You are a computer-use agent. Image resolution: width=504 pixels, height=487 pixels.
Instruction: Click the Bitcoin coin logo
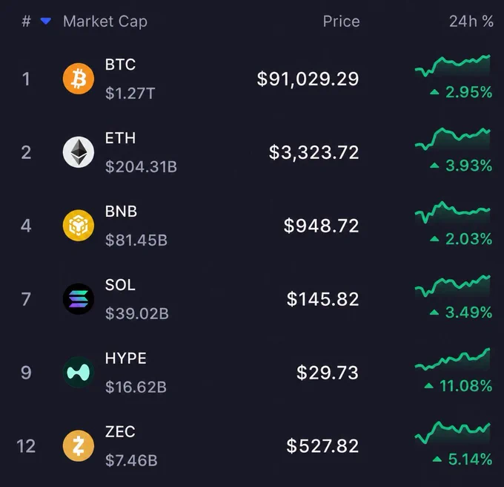[x=79, y=79]
